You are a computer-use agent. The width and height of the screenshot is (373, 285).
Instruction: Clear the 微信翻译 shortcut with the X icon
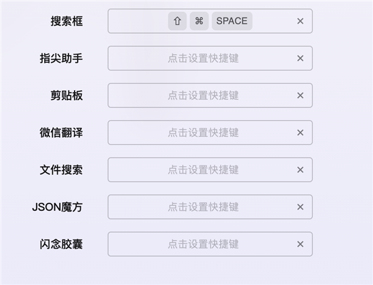300,133
